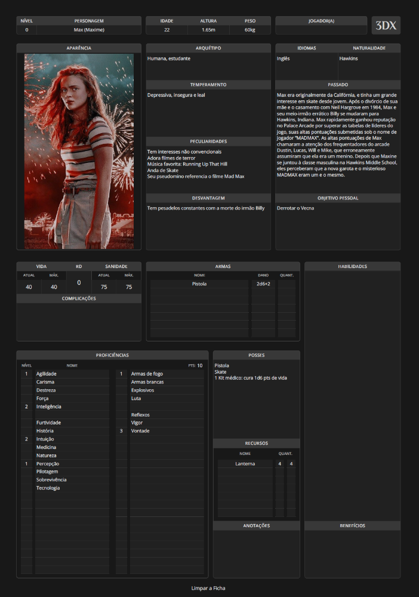Select the Peso field showing 60kg
The width and height of the screenshot is (419, 597).
click(250, 30)
